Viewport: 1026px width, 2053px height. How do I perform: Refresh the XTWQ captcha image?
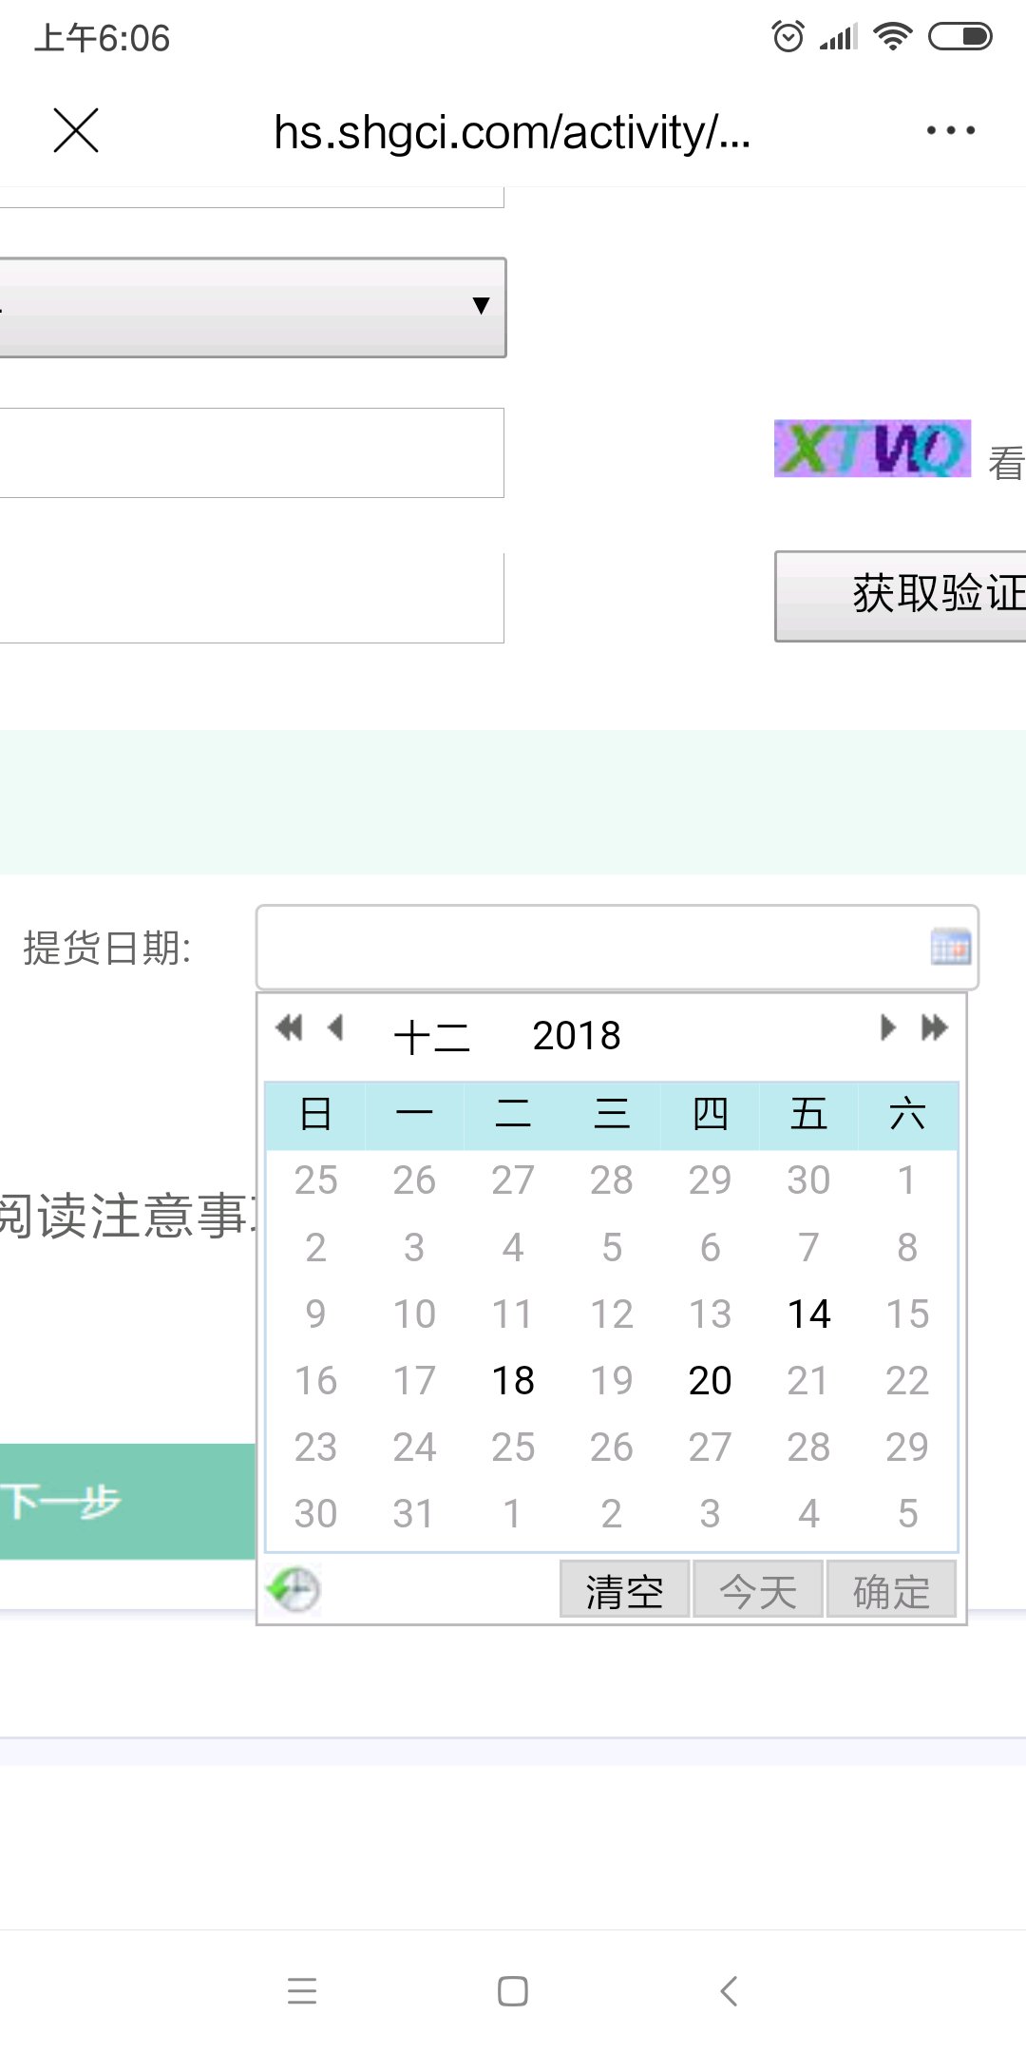(x=872, y=448)
